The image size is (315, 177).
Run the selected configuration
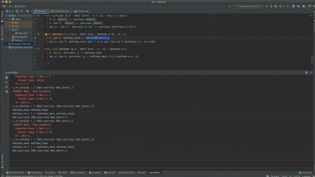(x=267, y=6)
